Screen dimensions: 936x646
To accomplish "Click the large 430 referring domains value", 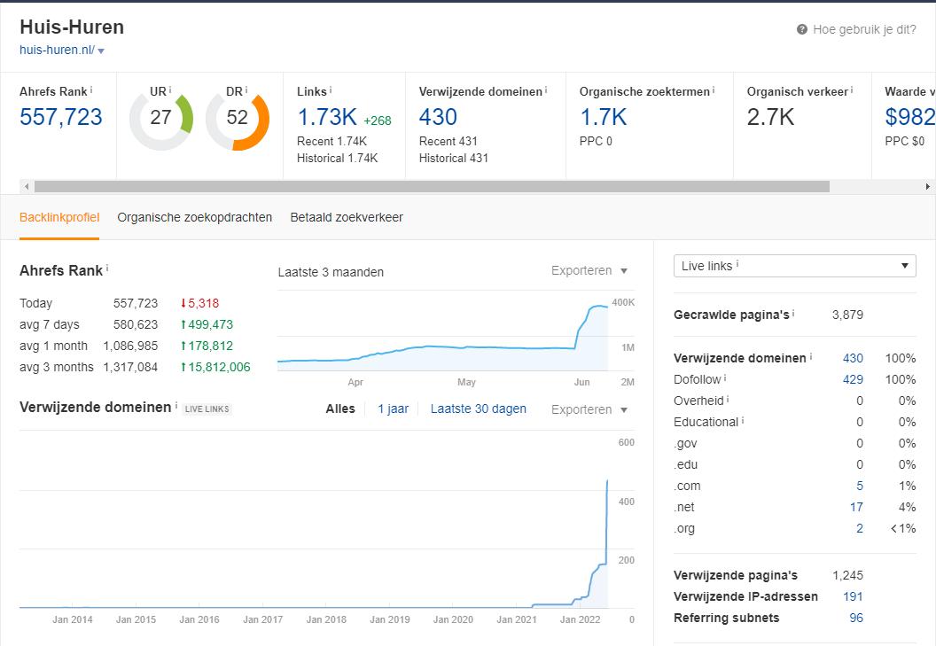I will click(x=438, y=117).
